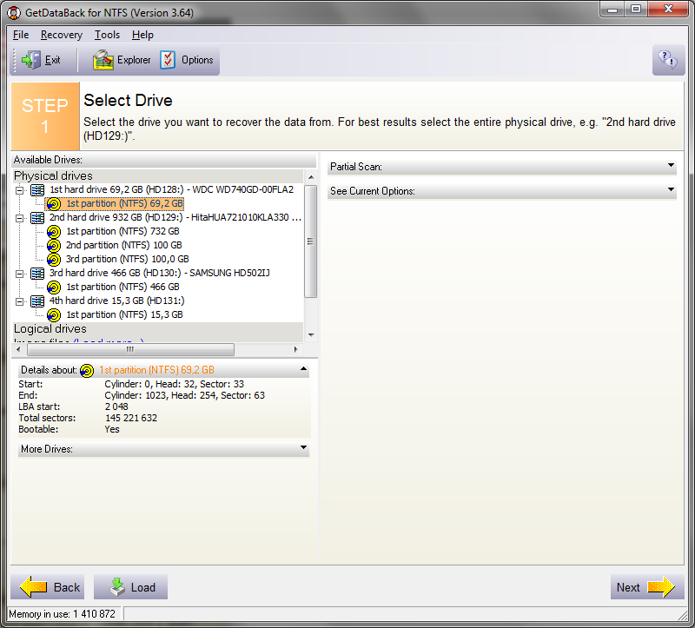695x628 pixels.
Task: Collapse the 4th hard drive node
Action: 19,301
